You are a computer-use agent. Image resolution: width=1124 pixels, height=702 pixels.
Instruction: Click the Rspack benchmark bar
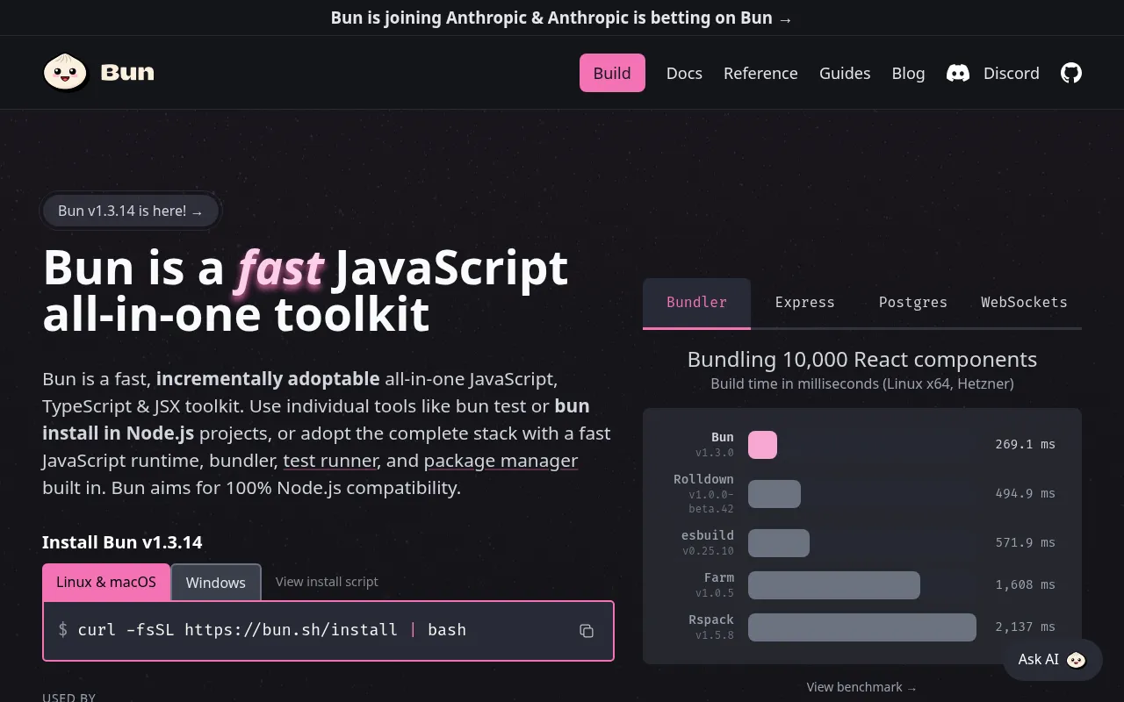click(862, 627)
